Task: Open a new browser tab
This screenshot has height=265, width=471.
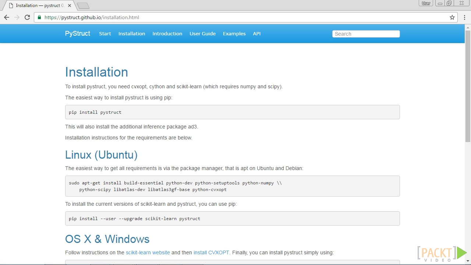Action: (83, 6)
